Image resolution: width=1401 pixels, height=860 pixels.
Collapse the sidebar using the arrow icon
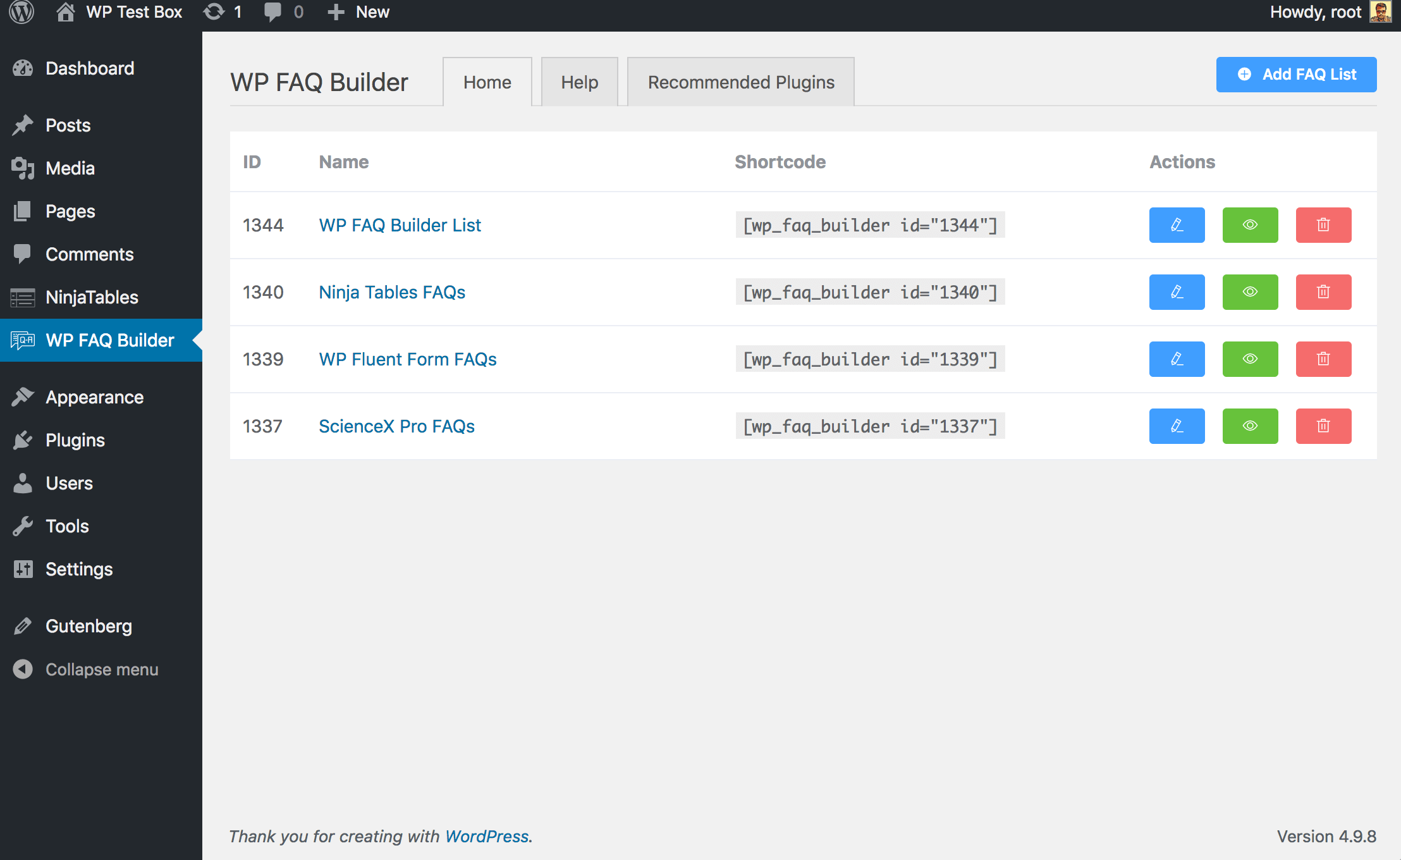pyautogui.click(x=23, y=669)
